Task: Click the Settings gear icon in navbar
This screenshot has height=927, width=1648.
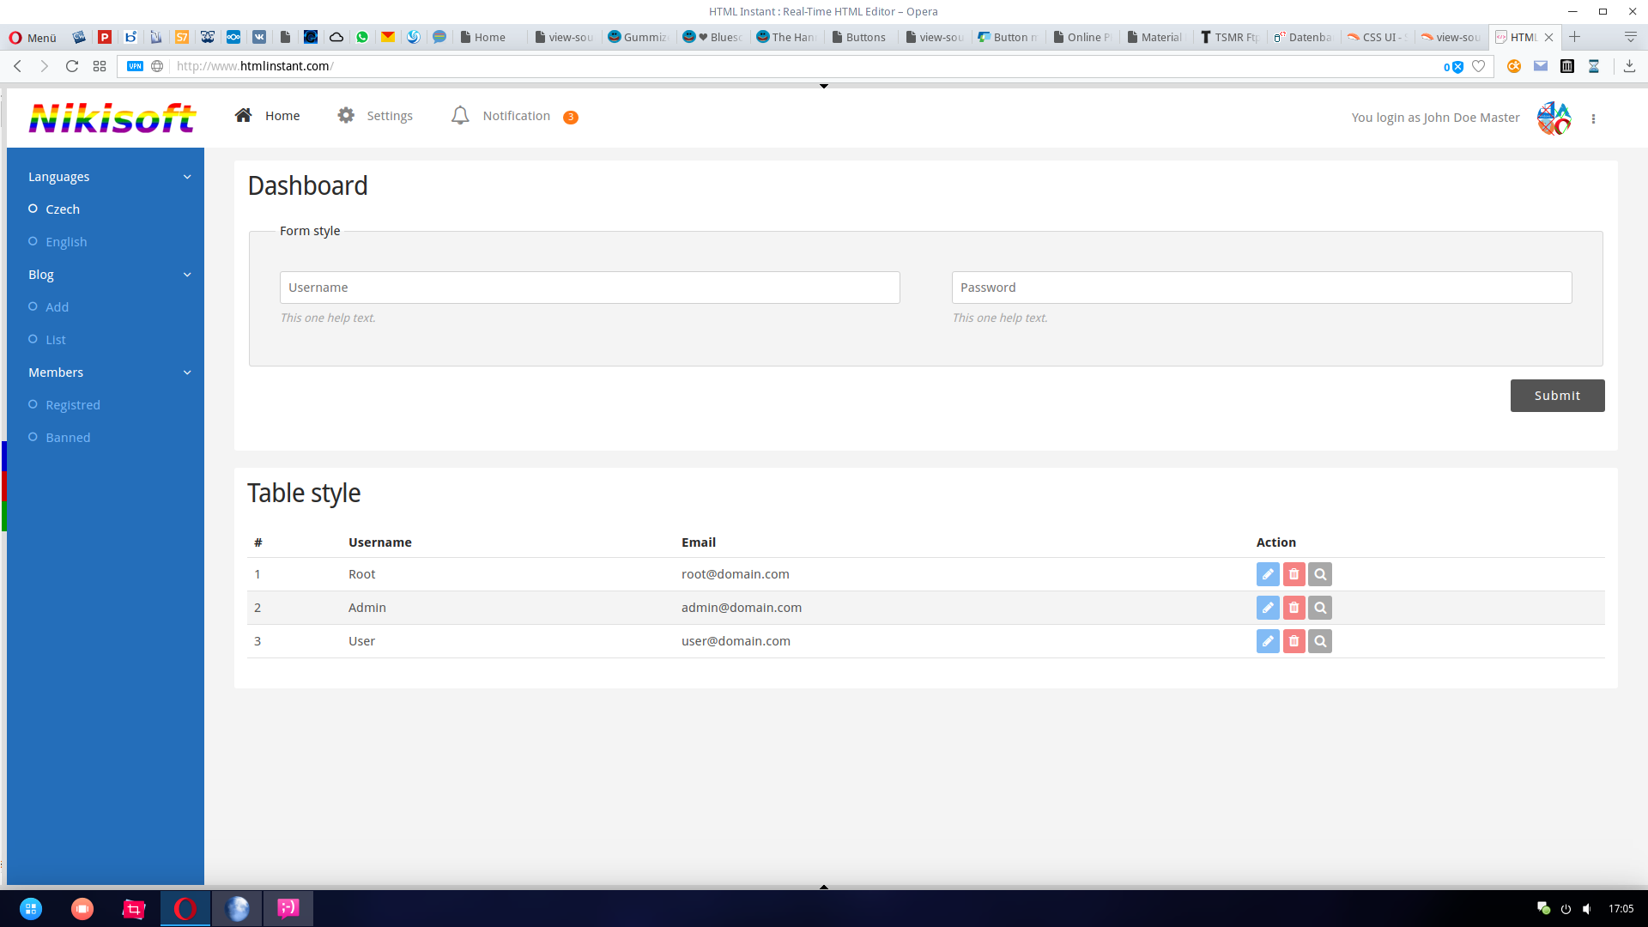Action: 346,116
